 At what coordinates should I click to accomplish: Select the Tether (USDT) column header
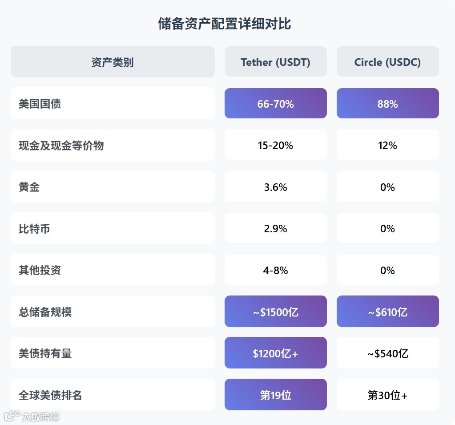coord(275,62)
